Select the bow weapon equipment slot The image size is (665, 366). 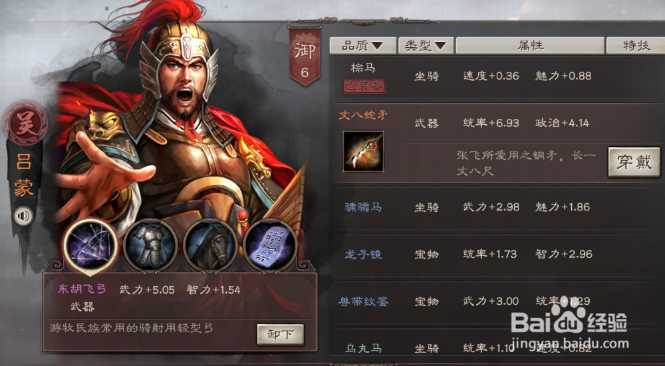point(90,245)
